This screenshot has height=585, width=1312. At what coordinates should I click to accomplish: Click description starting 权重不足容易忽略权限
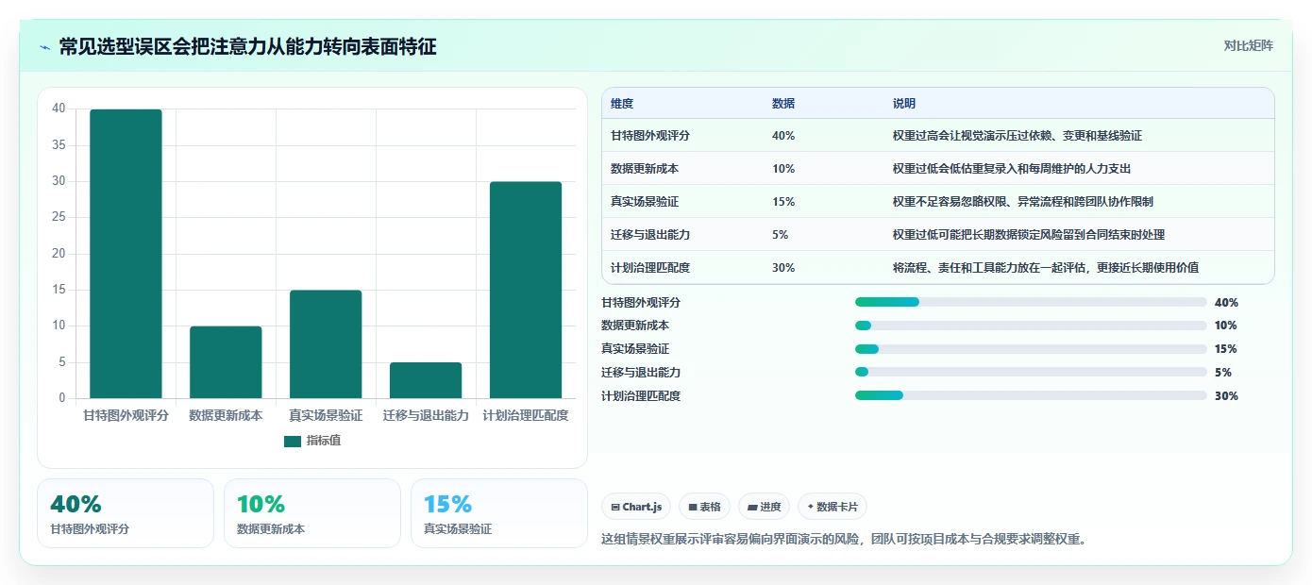point(1023,202)
